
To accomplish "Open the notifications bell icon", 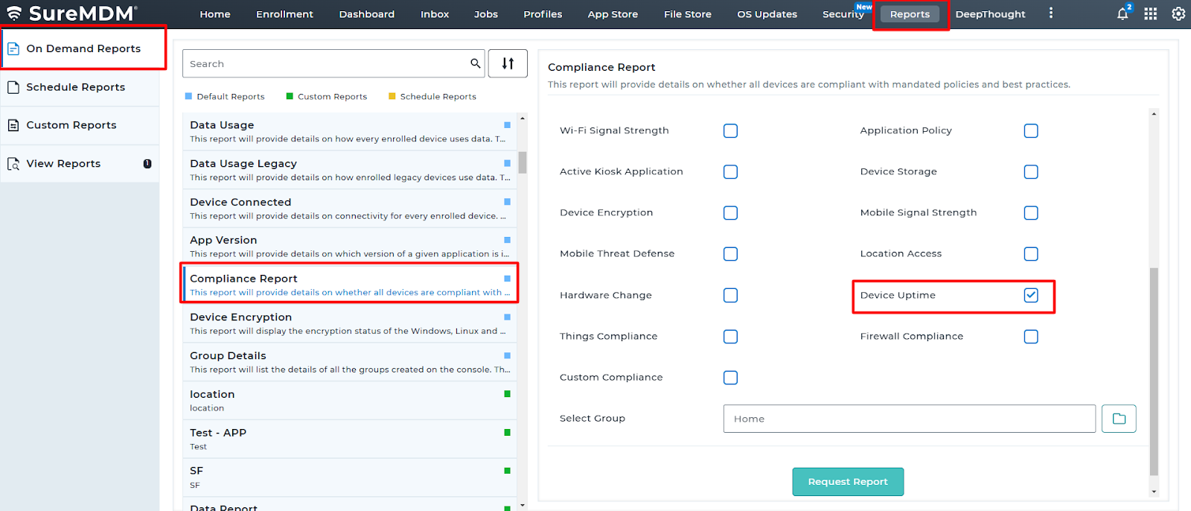I will (x=1123, y=13).
